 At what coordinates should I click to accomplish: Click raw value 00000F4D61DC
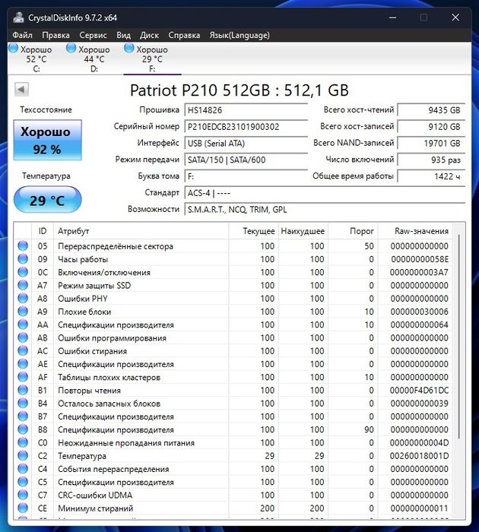[419, 390]
